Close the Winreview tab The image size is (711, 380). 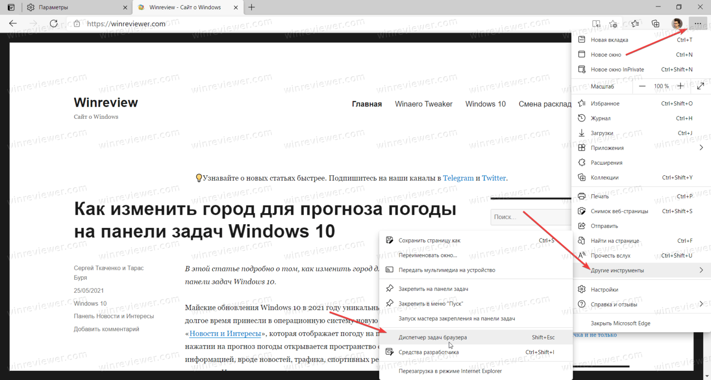point(236,7)
